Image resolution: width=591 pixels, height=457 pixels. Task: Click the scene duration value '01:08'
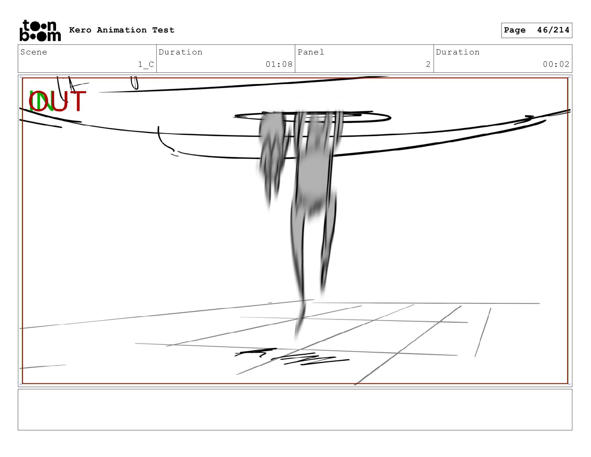[279, 64]
